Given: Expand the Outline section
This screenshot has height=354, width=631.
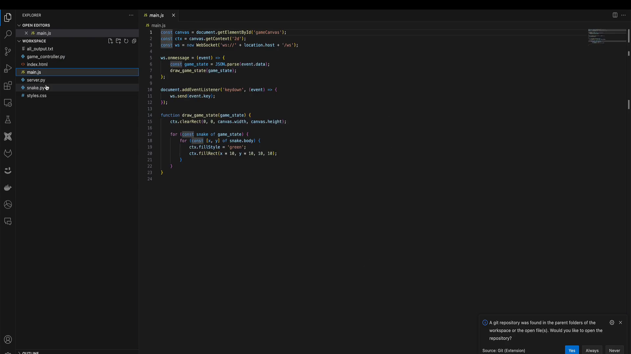Looking at the screenshot, I should click(30, 353).
